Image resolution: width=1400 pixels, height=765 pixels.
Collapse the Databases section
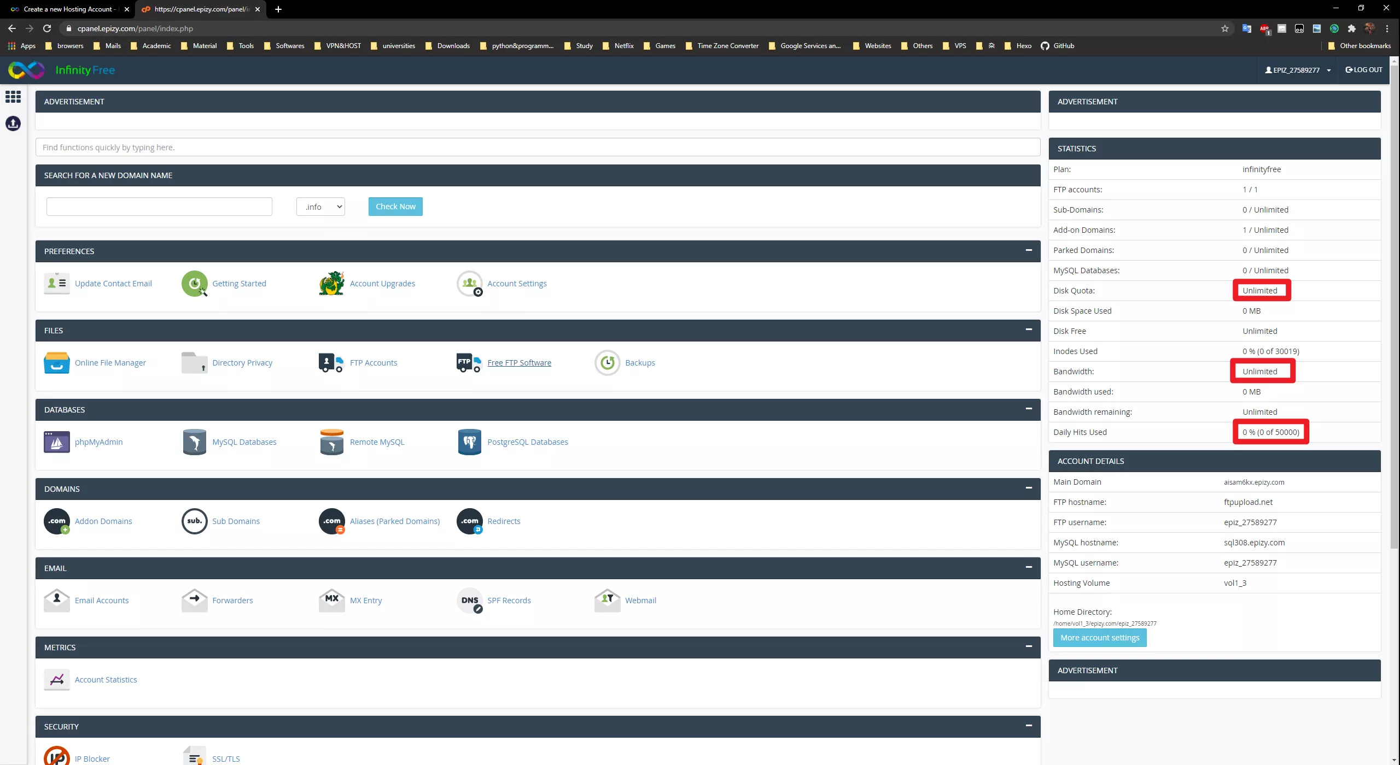[1029, 409]
